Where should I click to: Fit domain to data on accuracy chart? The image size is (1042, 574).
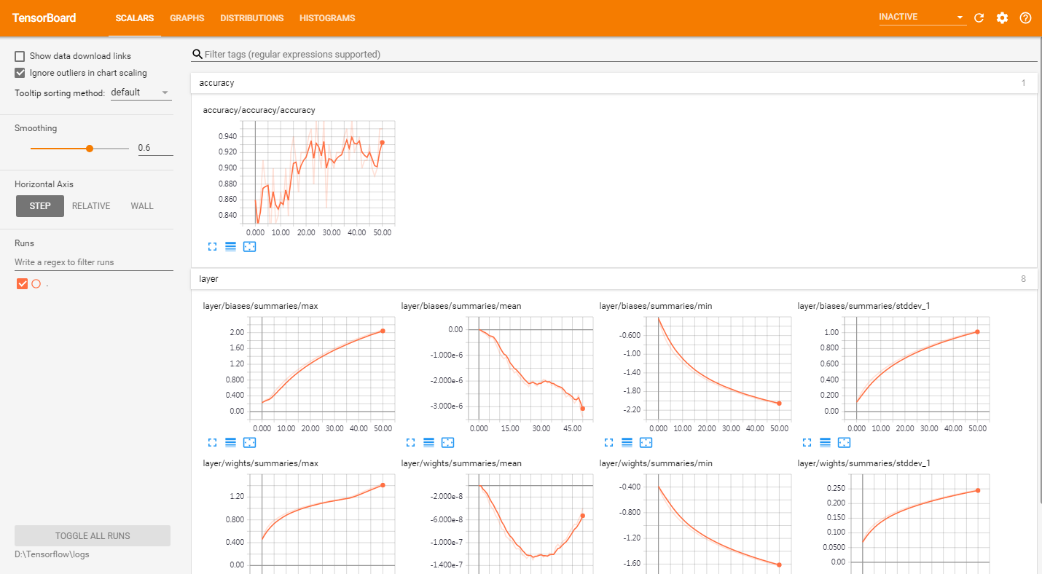(x=249, y=247)
